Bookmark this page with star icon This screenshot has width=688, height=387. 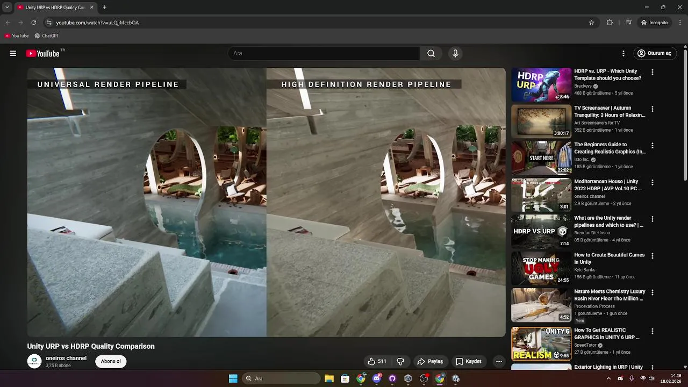click(x=592, y=23)
